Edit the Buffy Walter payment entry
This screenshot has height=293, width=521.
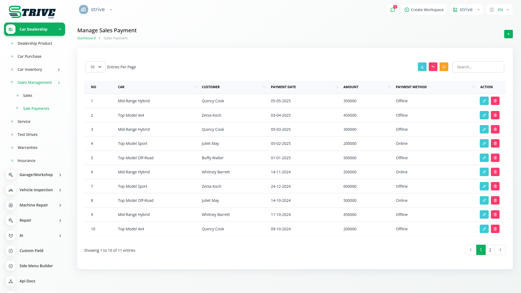484,158
